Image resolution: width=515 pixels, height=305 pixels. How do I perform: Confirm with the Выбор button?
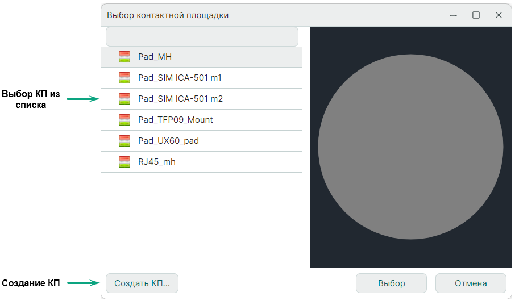coord(391,283)
